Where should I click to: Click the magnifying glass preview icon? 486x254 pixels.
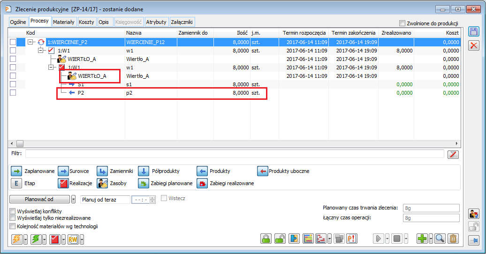(440, 239)
